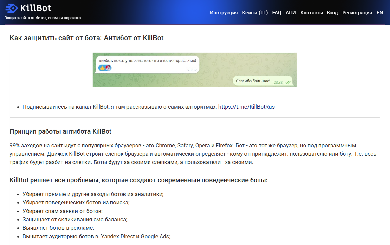Click the Telegram review screenshot image

coord(195,70)
